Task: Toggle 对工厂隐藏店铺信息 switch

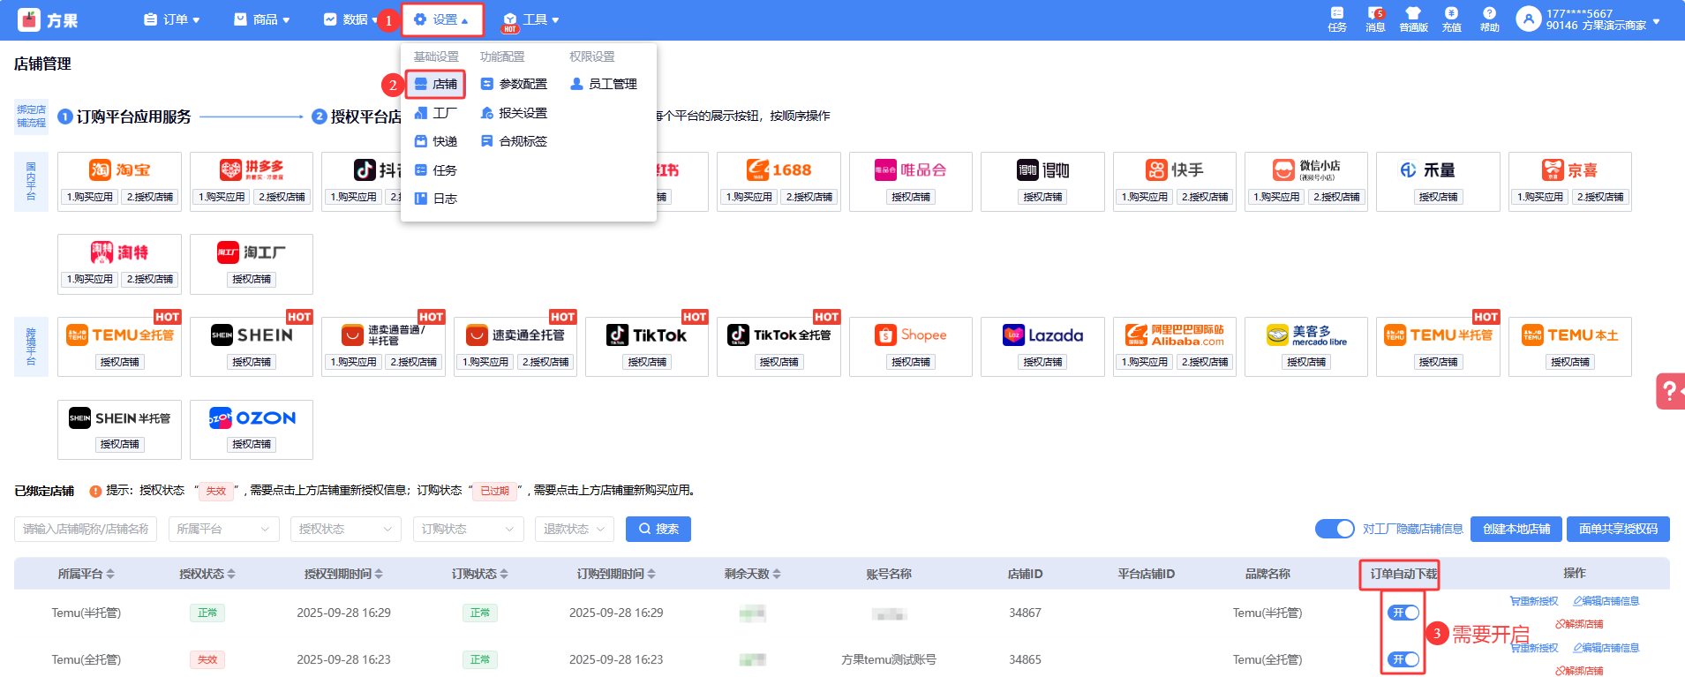Action: pyautogui.click(x=1334, y=529)
